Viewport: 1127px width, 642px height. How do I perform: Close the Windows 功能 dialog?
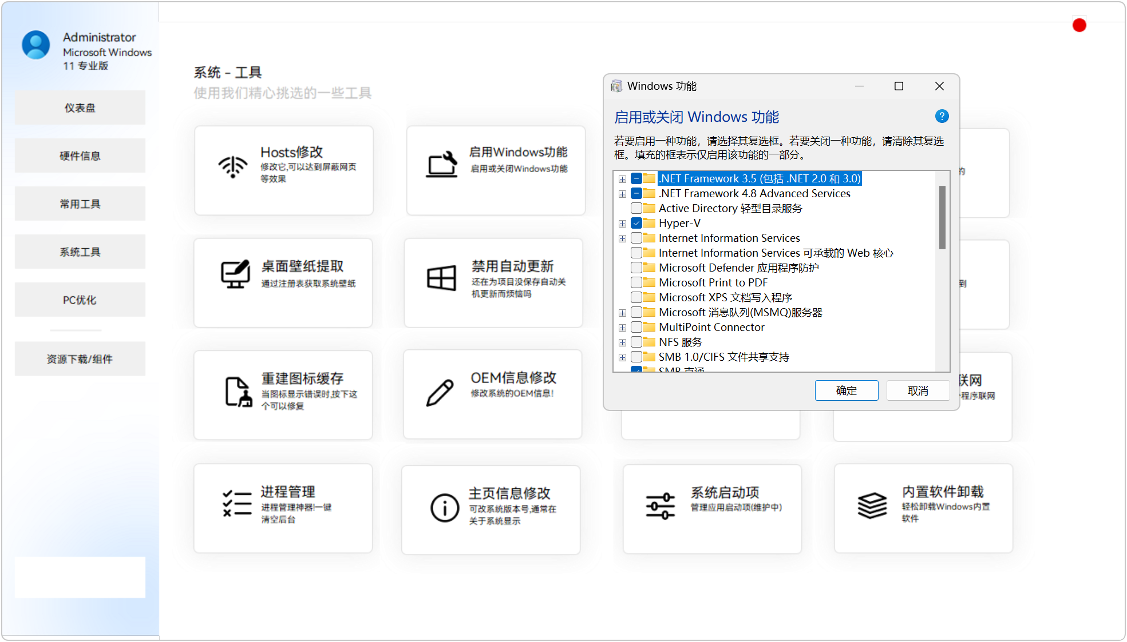click(x=939, y=86)
